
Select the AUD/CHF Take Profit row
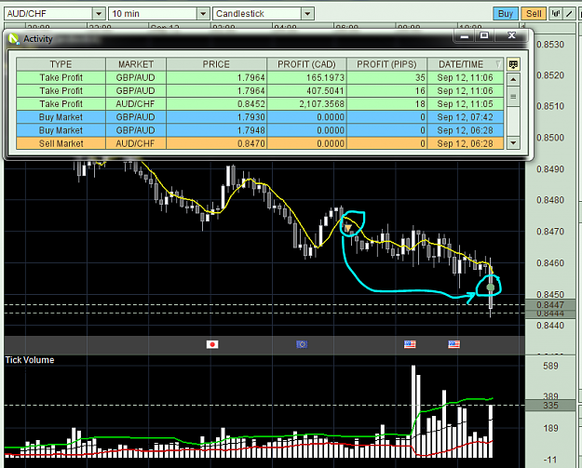coord(260,104)
